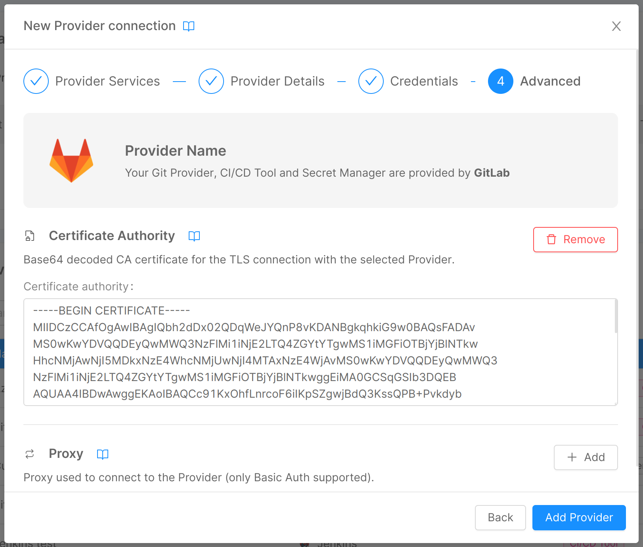This screenshot has width=643, height=547.
Task: Click the Credentials step checkmark circle
Action: pos(371,81)
